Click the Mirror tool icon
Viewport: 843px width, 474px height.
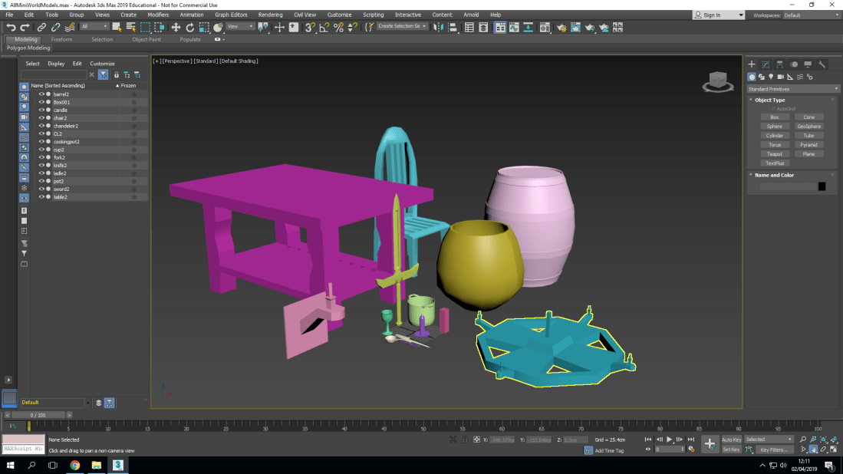[437, 28]
